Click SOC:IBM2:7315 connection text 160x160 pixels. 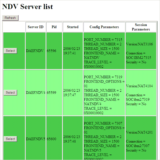138,58
